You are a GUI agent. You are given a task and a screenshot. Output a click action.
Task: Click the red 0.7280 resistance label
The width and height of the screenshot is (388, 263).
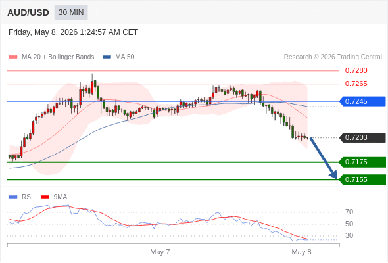pyautogui.click(x=356, y=71)
